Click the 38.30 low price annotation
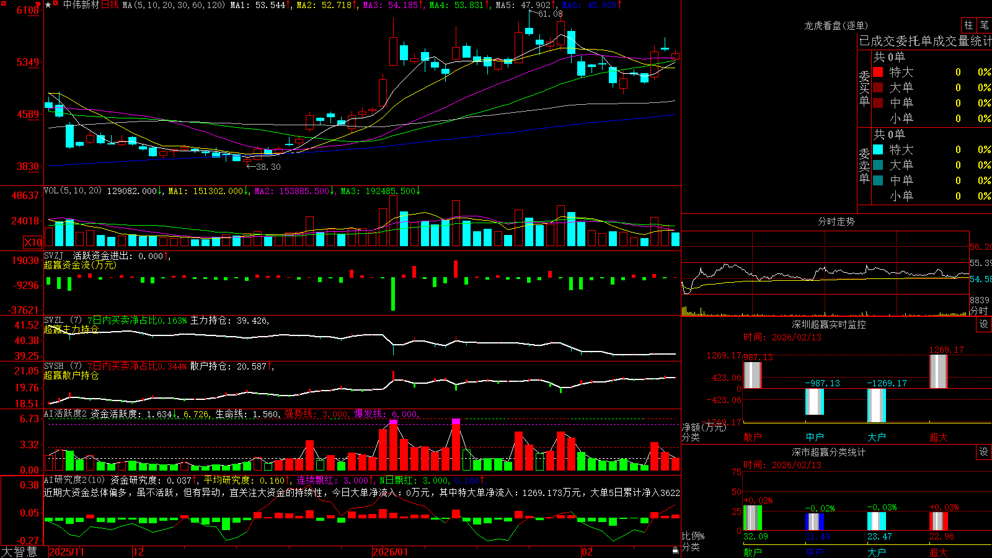This screenshot has height=558, width=992. 268,167
